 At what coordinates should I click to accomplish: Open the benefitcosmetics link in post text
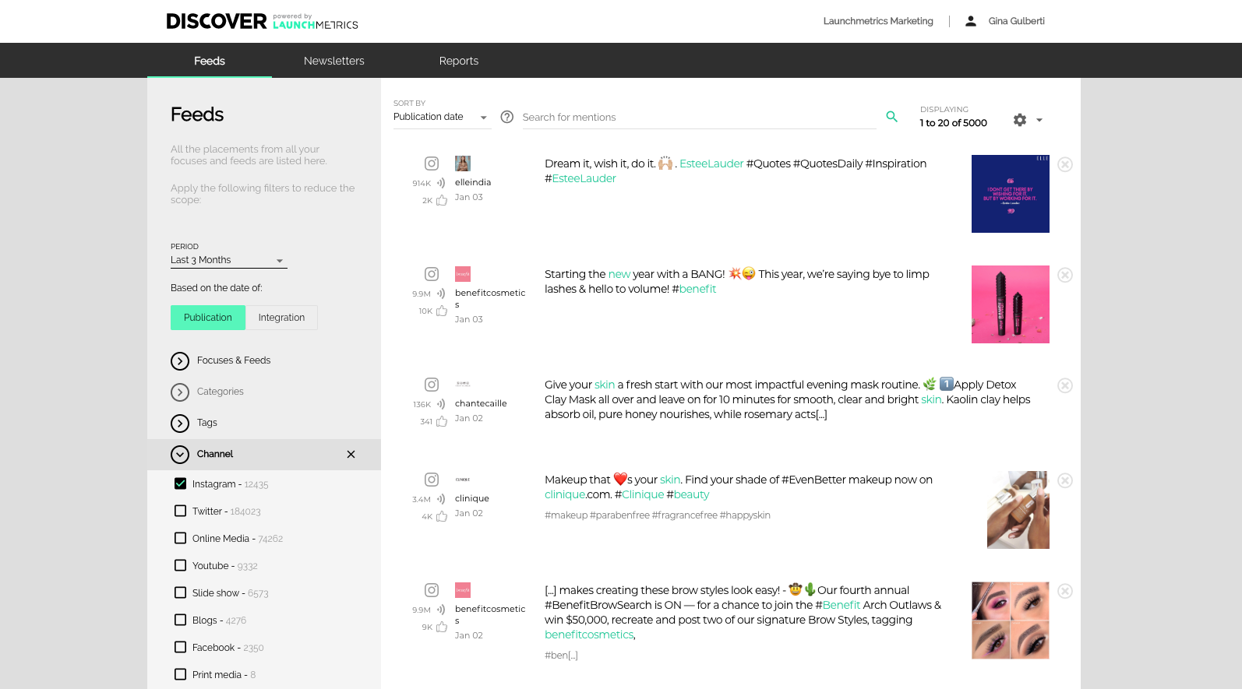click(x=590, y=635)
